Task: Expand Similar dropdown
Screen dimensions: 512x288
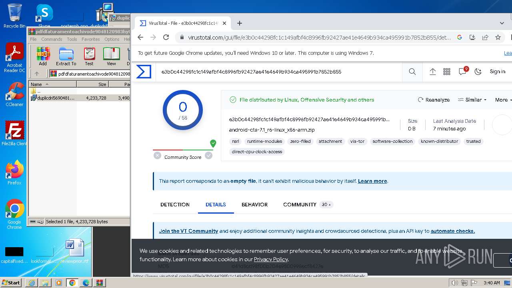Action: (472, 100)
